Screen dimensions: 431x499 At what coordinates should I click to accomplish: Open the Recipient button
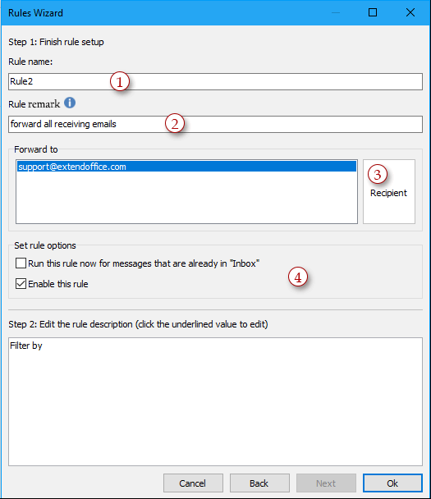(389, 191)
